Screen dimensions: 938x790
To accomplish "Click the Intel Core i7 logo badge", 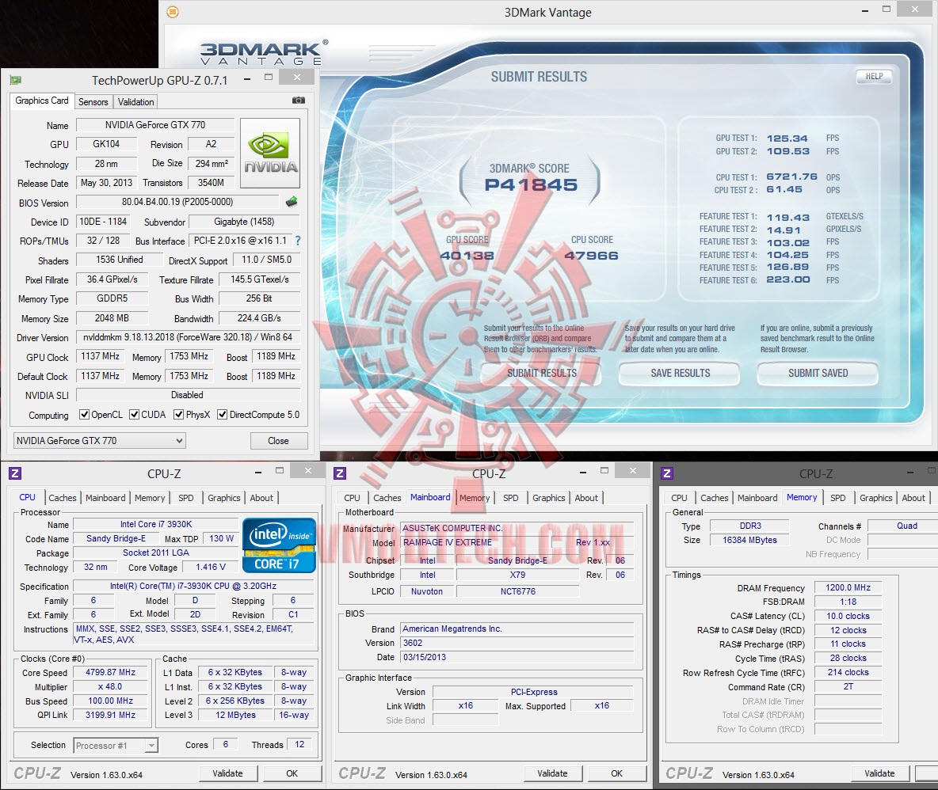I will (x=279, y=545).
